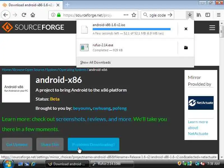Click the security shield tray icon

pos(179,164)
